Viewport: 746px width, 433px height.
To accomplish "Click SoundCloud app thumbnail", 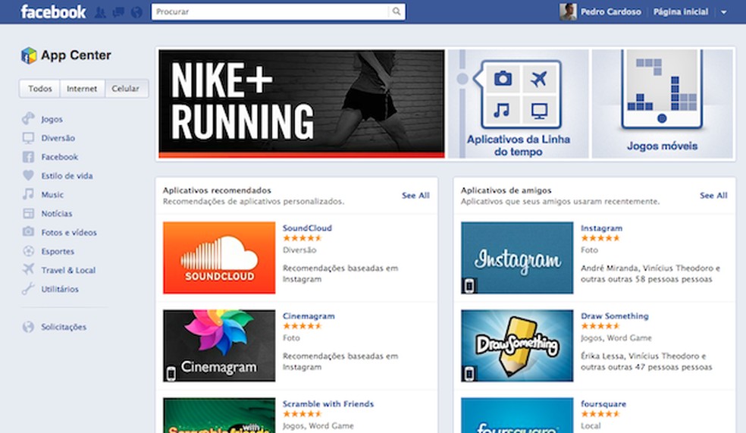I will pos(219,257).
